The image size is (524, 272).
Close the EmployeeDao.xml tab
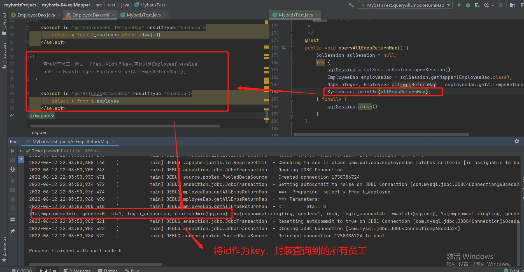(113, 15)
